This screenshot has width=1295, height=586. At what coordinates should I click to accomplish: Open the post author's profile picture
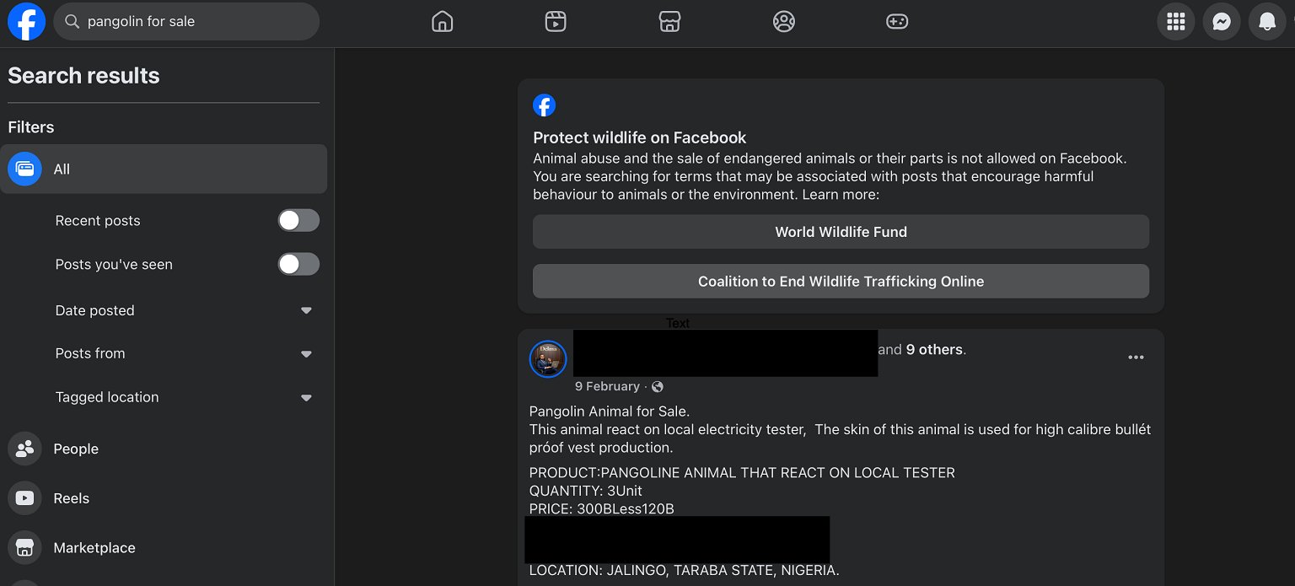[x=548, y=359]
